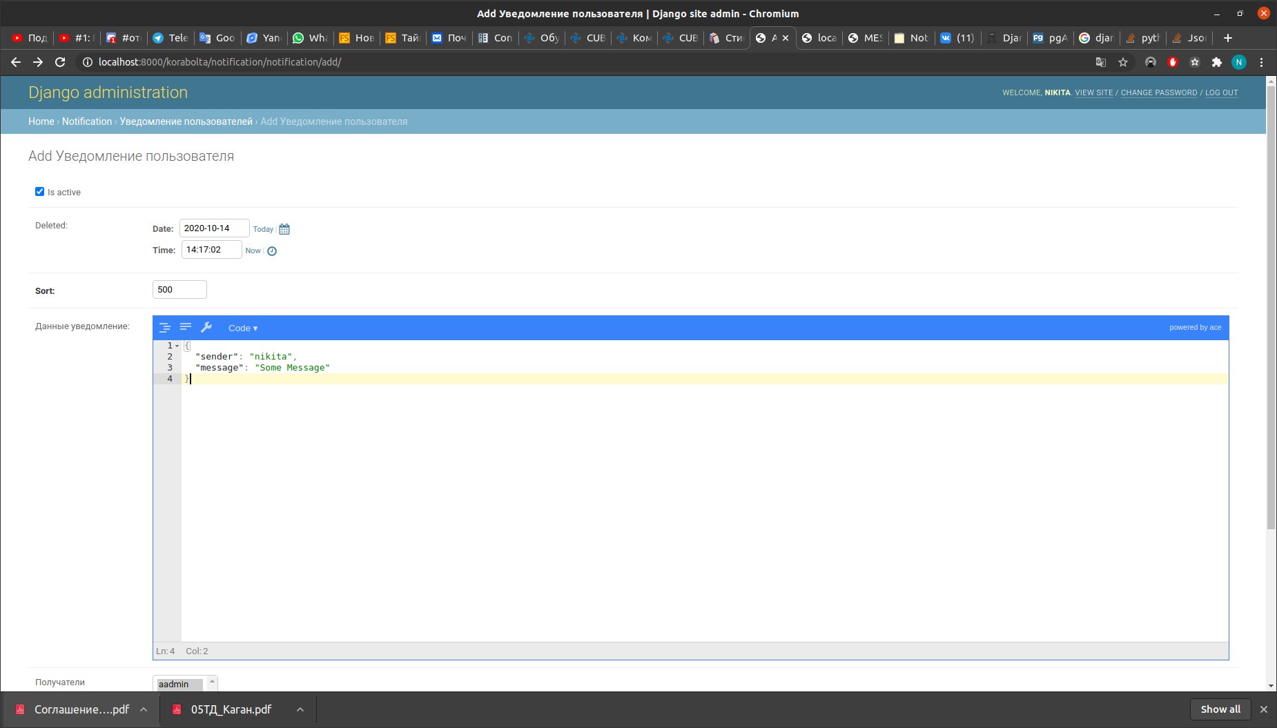Image resolution: width=1277 pixels, height=728 pixels.
Task: Switch to the Telegram tab
Action: [x=170, y=38]
